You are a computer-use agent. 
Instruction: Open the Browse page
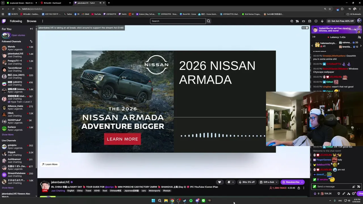coord(31,21)
